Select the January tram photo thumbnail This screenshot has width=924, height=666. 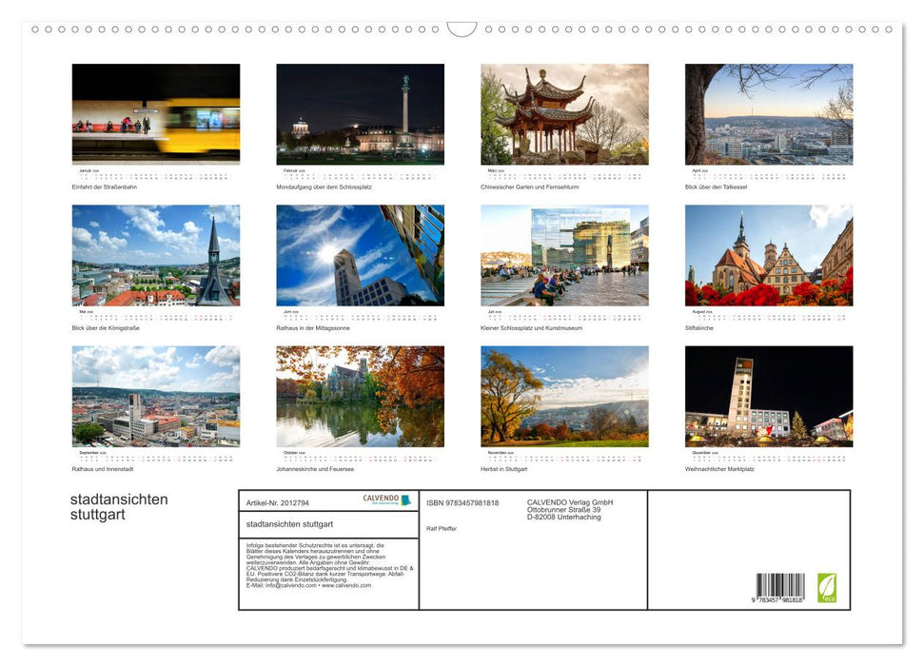coord(156,114)
